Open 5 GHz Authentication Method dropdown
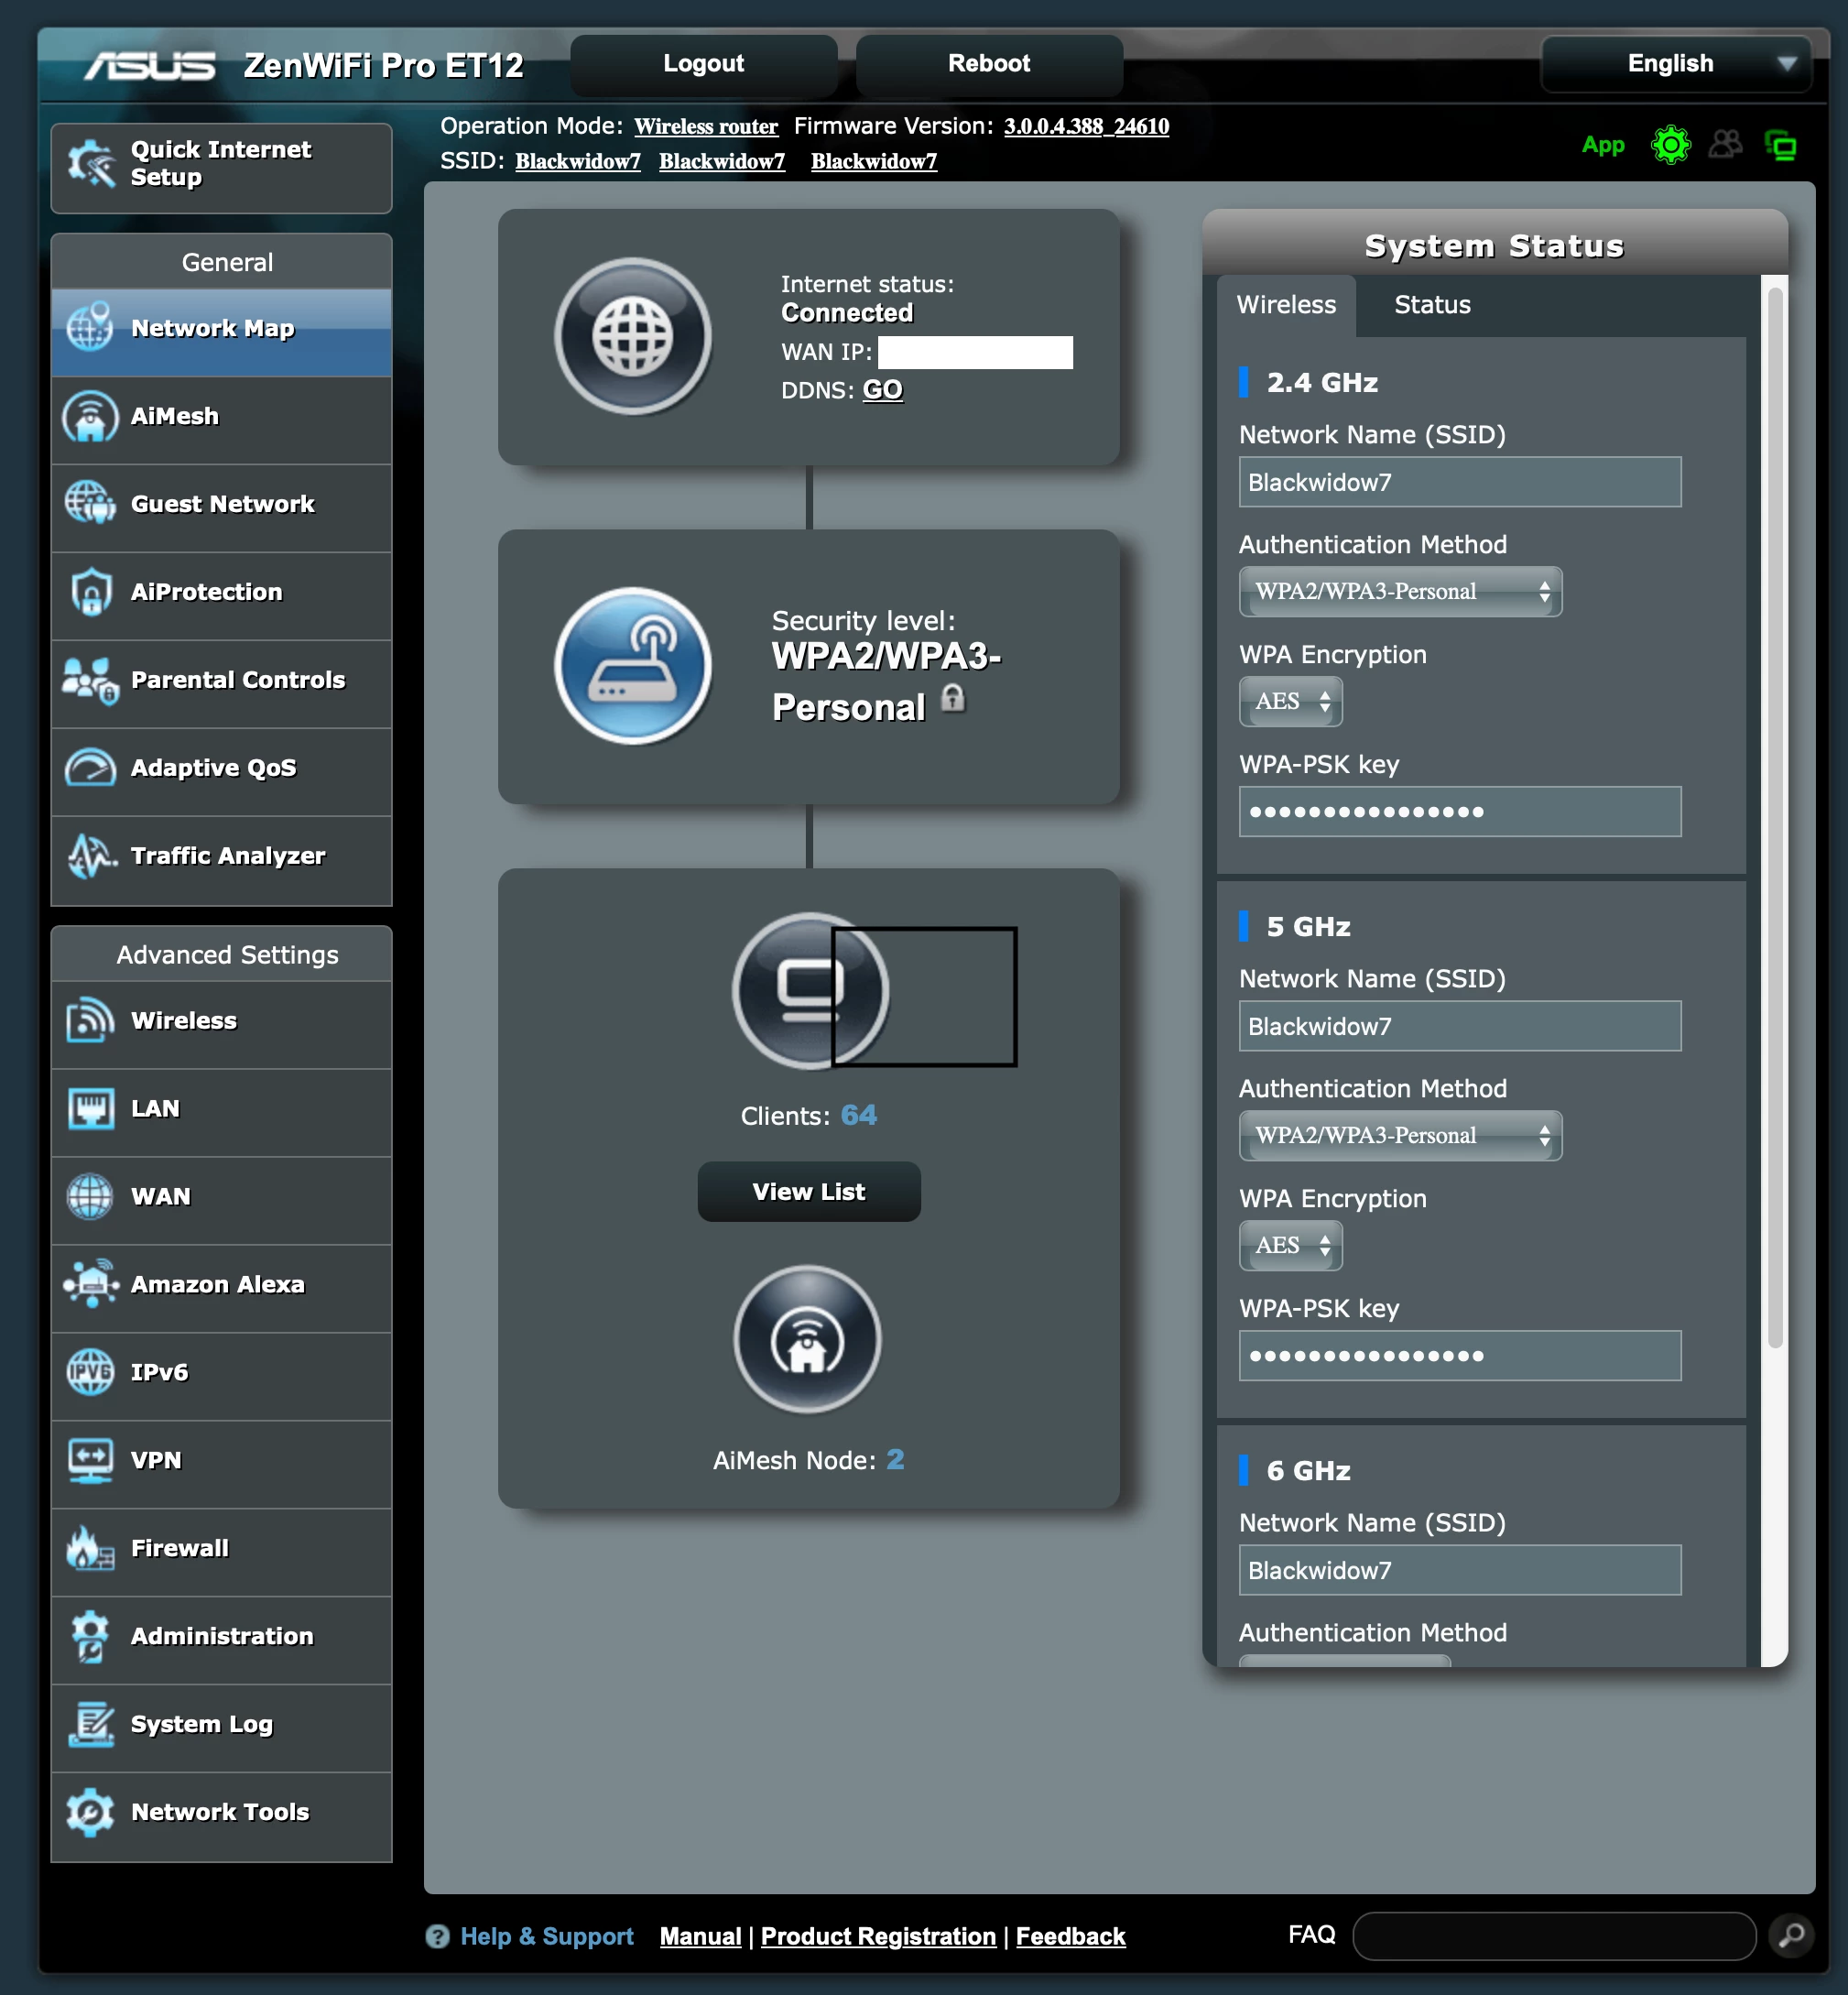The width and height of the screenshot is (1848, 1995). [1400, 1136]
